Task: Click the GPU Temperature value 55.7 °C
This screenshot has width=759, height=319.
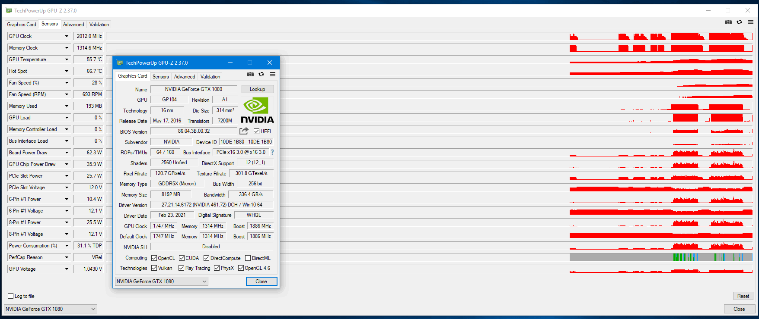Action: click(89, 59)
